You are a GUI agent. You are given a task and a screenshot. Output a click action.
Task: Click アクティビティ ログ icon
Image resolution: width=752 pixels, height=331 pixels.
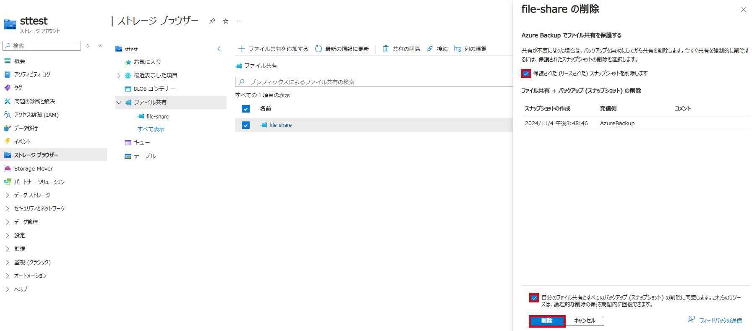click(x=8, y=74)
